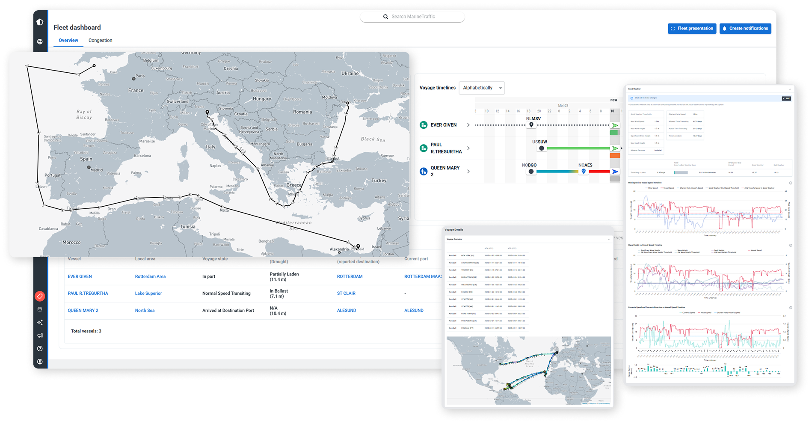The image size is (809, 421).
Task: Switch to the Congestion tab
Action: (101, 40)
